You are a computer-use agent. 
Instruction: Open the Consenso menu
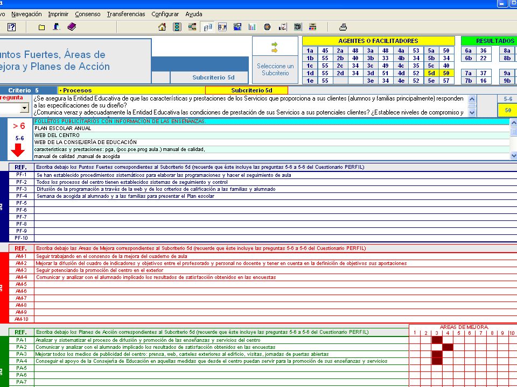[88, 14]
